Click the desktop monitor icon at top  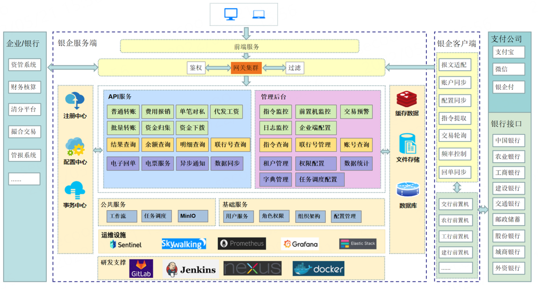point(231,15)
